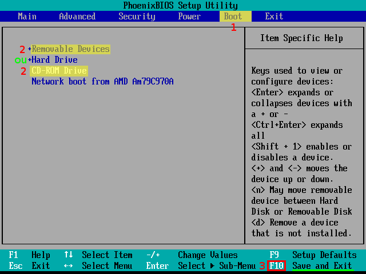Click the Setup Defaults label
Viewport: 366px width, 274px height.
324,255
